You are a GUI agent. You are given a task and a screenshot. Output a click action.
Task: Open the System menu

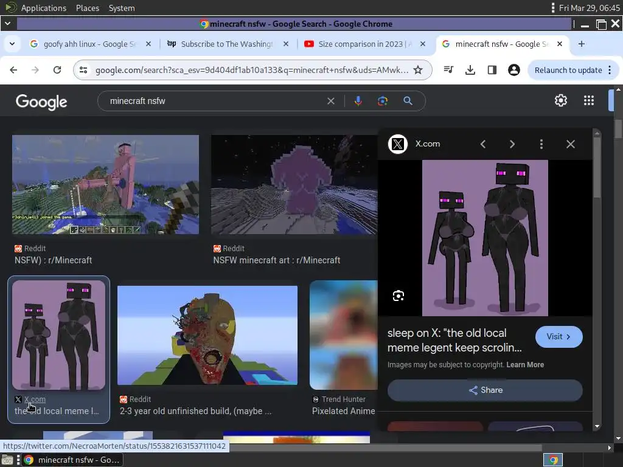point(122,8)
